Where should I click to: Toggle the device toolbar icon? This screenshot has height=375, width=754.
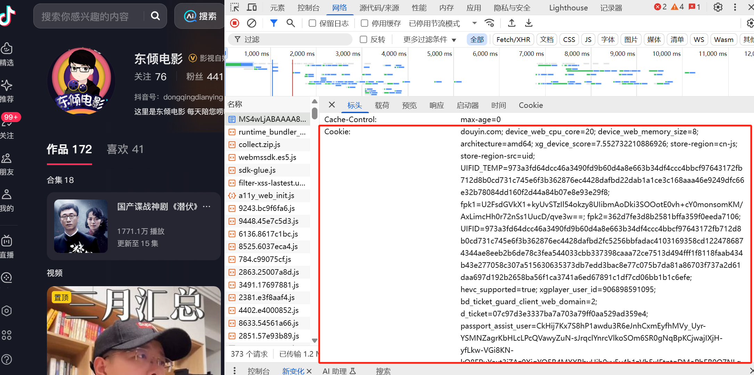252,7
